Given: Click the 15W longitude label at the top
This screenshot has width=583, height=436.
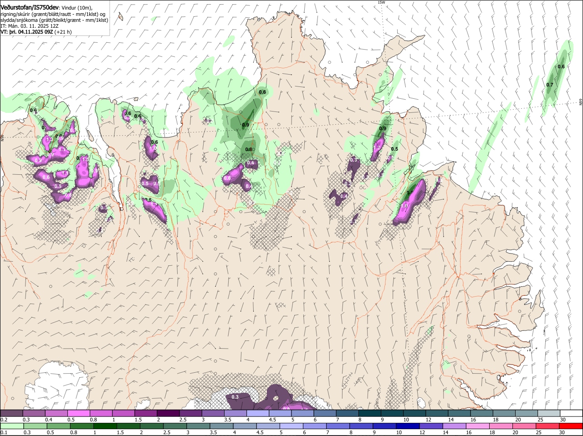Looking at the screenshot, I should click(381, 2).
